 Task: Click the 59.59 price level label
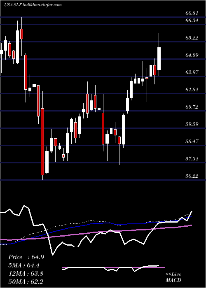[x=192, y=124]
